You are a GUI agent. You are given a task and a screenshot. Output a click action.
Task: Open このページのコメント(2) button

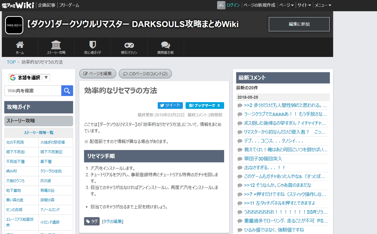[145, 74]
